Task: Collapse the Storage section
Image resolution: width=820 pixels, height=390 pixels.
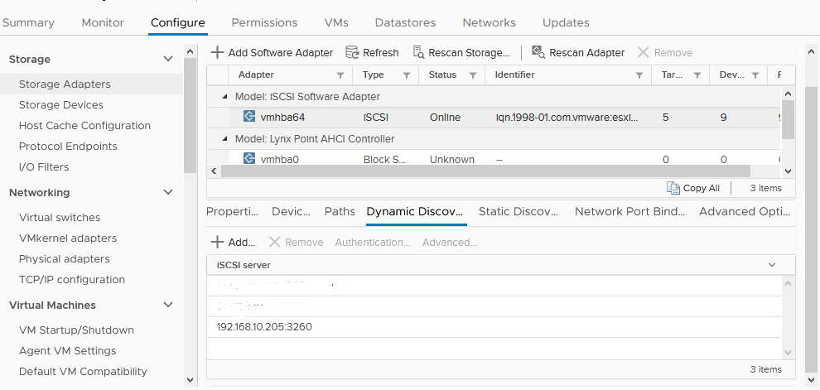Action: coord(168,59)
